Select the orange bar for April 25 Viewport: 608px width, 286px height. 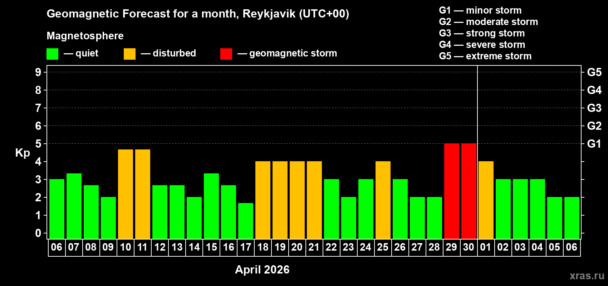click(383, 200)
